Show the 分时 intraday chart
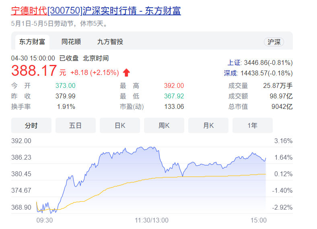317x229 pixels. 31,125
